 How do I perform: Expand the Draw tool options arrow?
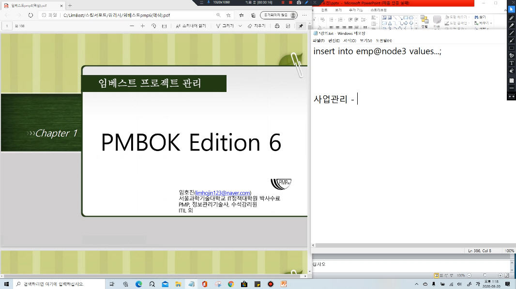coord(240,26)
